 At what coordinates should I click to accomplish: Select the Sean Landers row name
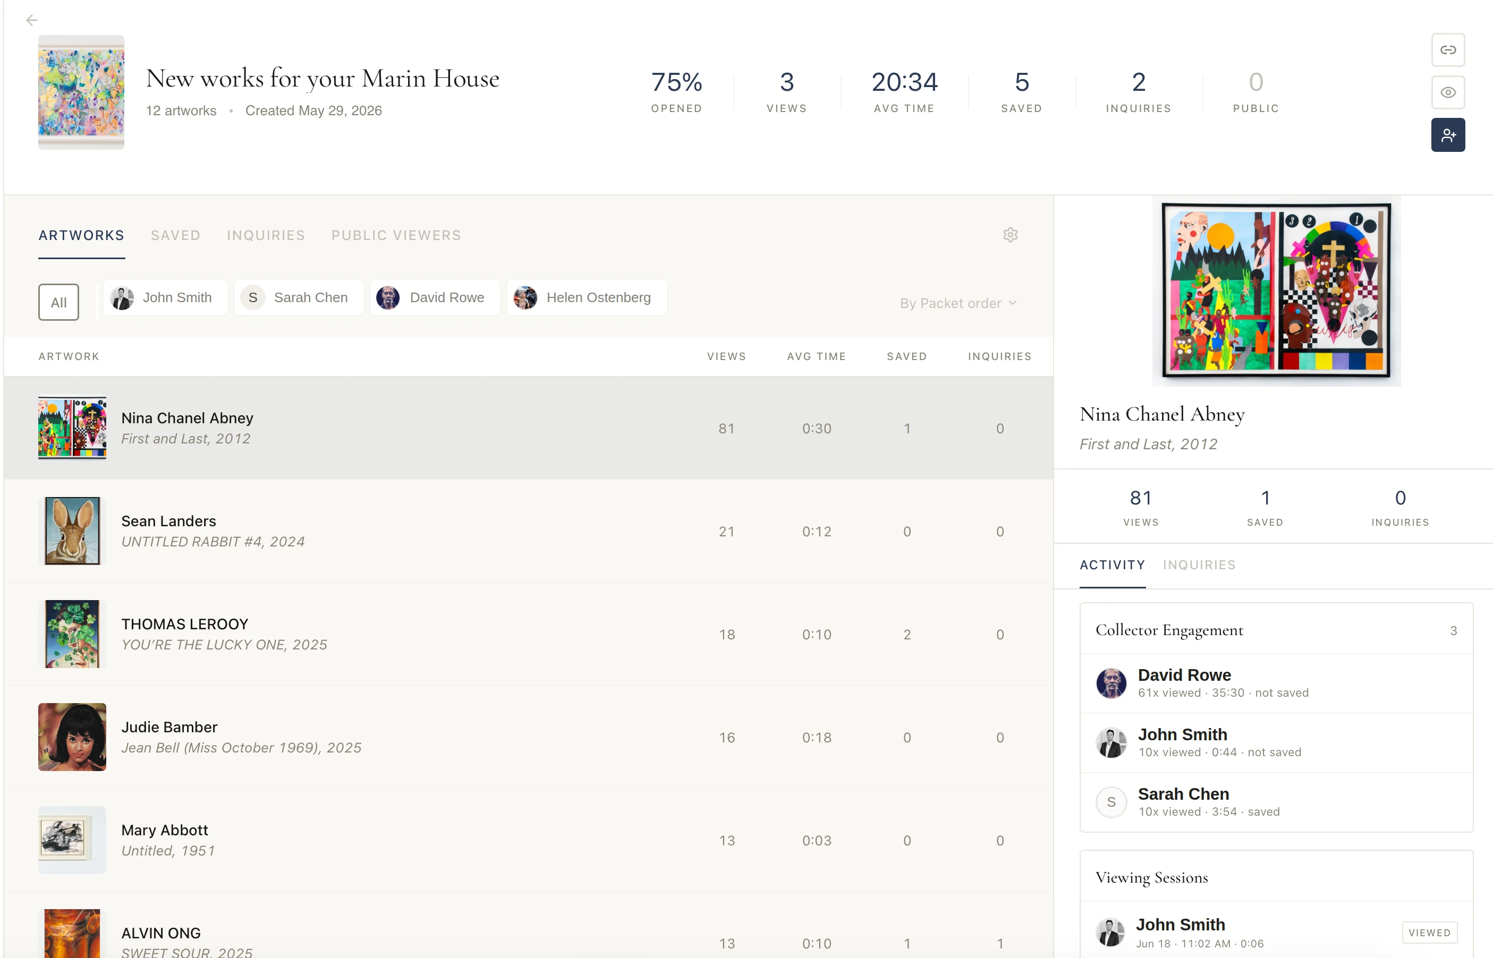(168, 520)
